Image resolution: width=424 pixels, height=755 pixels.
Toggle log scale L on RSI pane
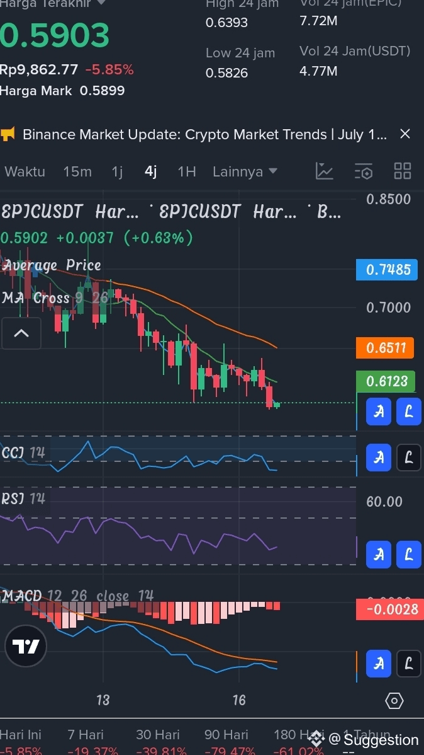pos(409,555)
